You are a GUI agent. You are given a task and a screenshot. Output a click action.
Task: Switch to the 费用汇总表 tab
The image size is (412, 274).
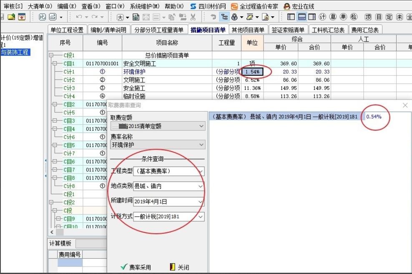365,30
